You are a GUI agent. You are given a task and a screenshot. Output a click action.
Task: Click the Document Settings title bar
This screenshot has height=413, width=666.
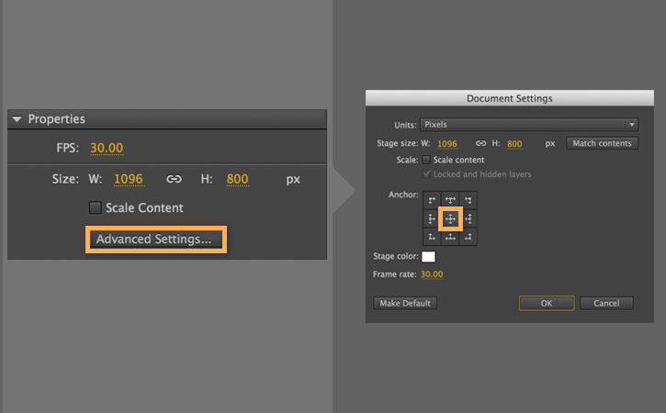[510, 98]
